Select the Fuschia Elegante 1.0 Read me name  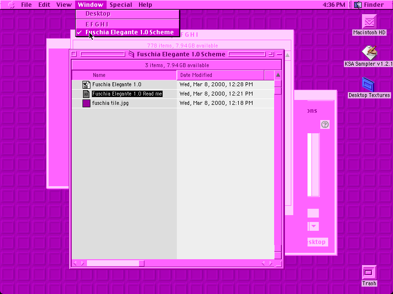(x=127, y=94)
